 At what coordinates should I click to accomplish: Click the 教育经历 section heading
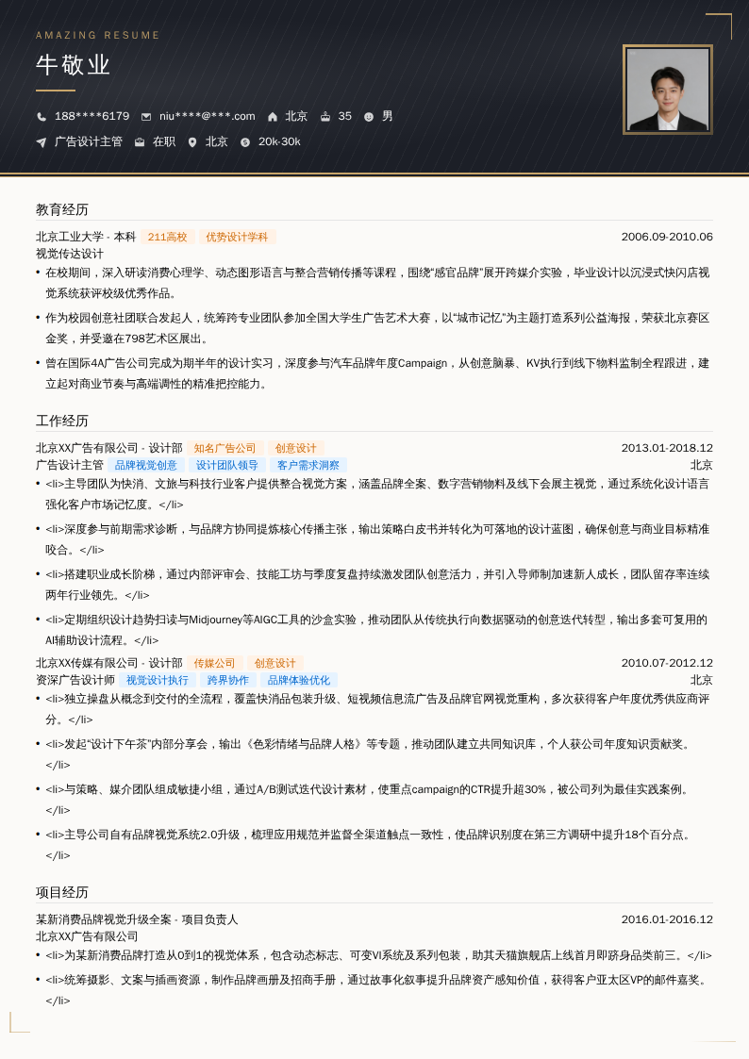click(62, 209)
